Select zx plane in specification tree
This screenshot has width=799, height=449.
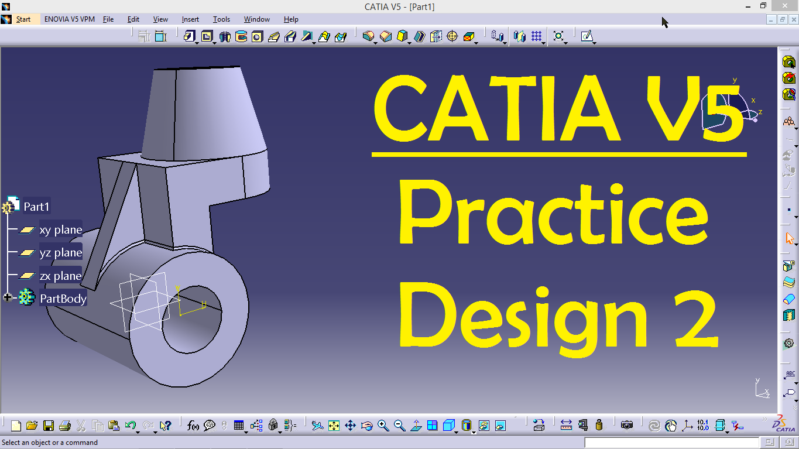pos(60,276)
